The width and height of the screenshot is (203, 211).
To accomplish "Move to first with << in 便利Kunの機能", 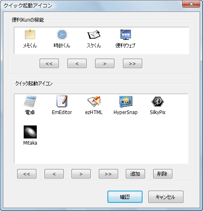I will 49,64.
